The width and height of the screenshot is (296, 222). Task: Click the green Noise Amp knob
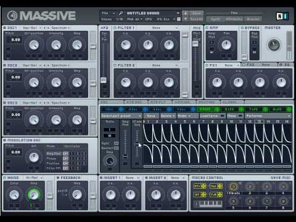[x=33, y=194]
